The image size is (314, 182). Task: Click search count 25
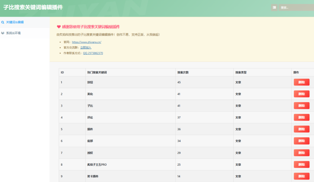point(179,165)
